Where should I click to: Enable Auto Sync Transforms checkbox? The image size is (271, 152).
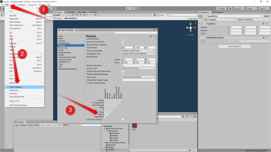pyautogui.click(x=123, y=42)
